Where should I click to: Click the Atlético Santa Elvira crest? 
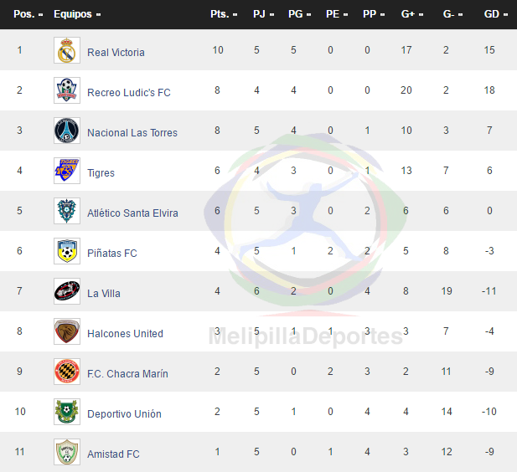pyautogui.click(x=67, y=212)
